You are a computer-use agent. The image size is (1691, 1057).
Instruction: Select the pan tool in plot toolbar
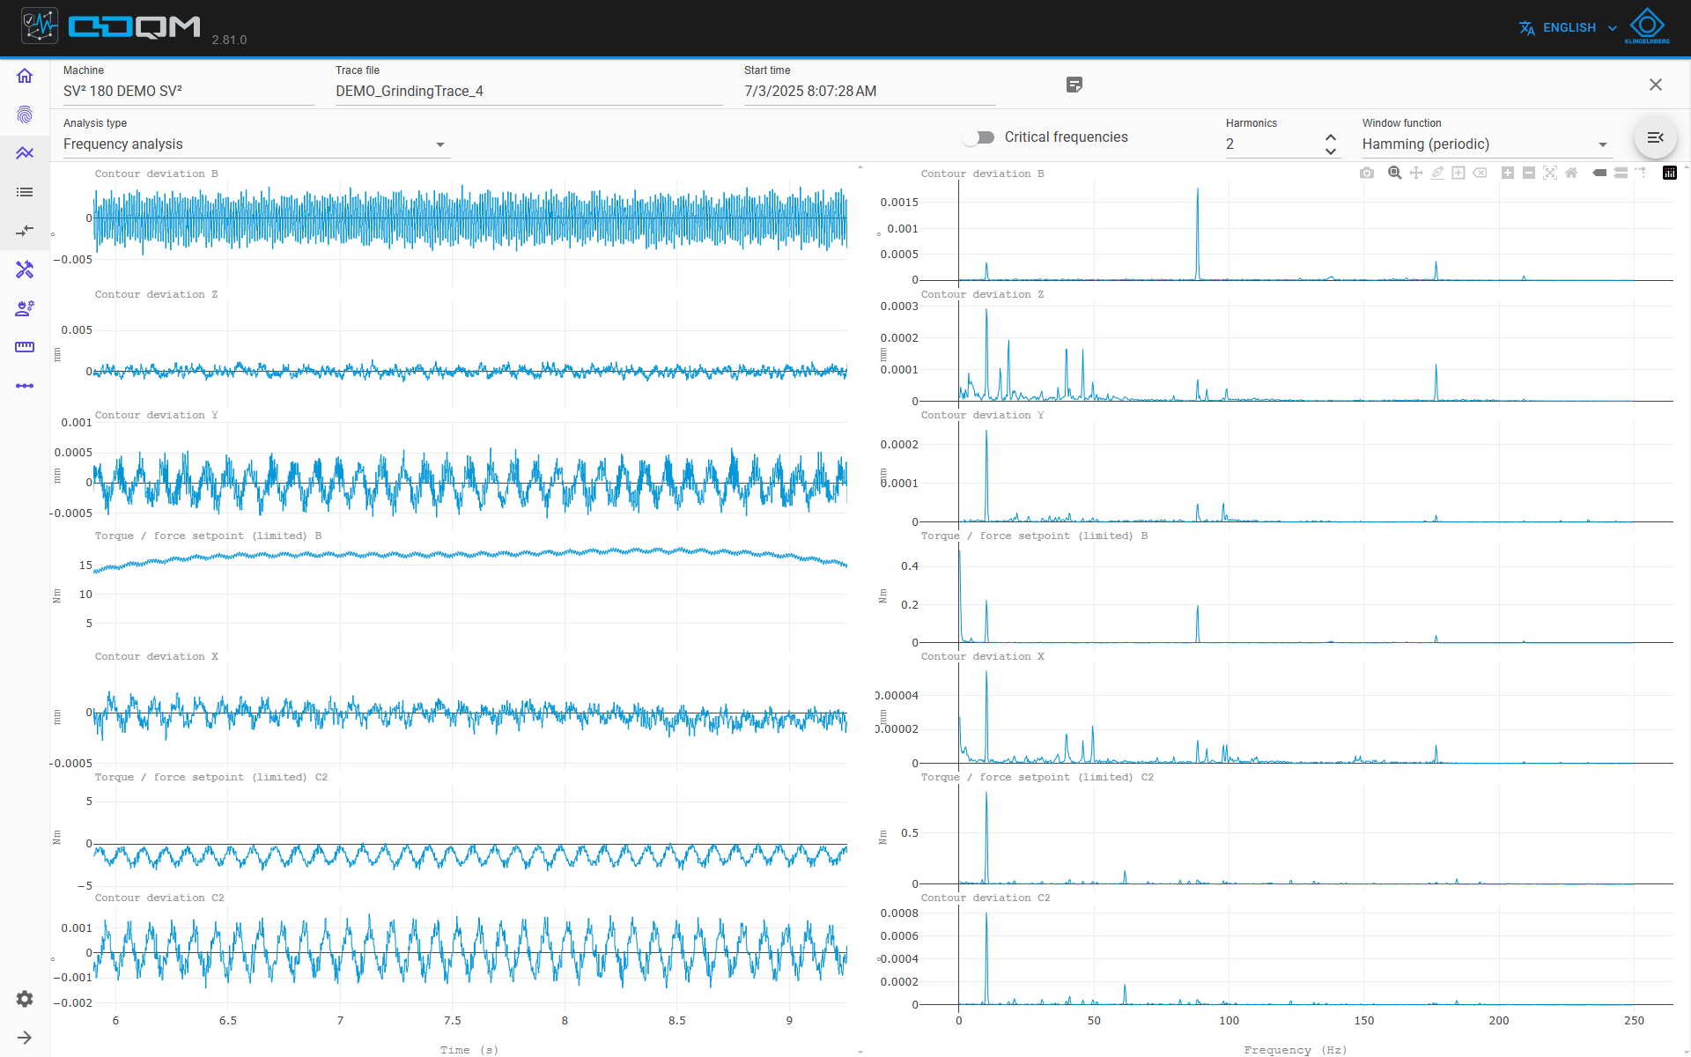pyautogui.click(x=1416, y=173)
